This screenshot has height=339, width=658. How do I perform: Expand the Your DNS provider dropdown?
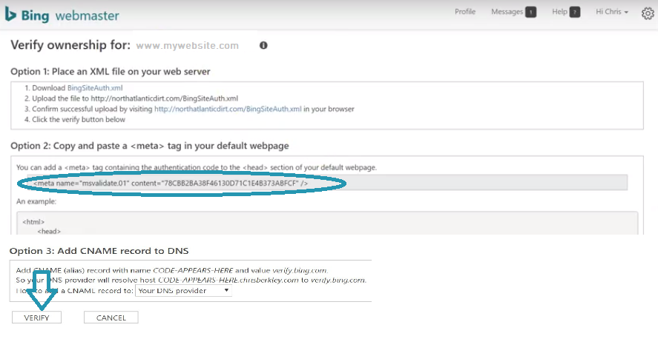(x=183, y=290)
